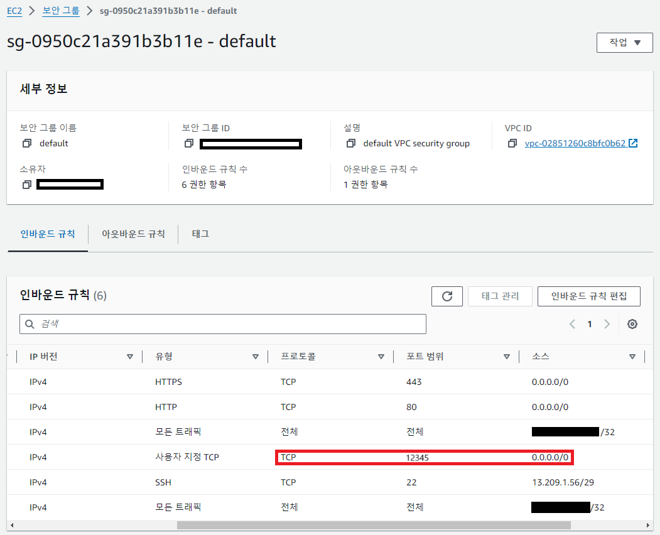Copy the security group ID
Viewport: 660px width, 535px height.
point(189,144)
